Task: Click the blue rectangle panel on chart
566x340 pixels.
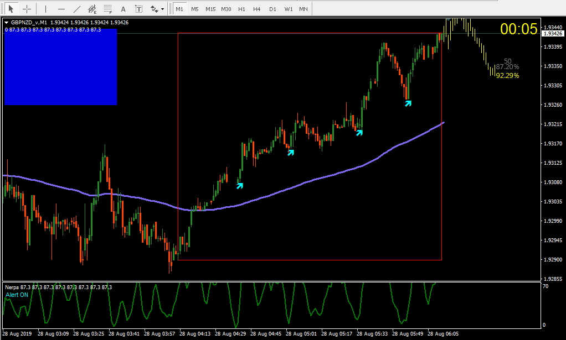Action: [61, 67]
